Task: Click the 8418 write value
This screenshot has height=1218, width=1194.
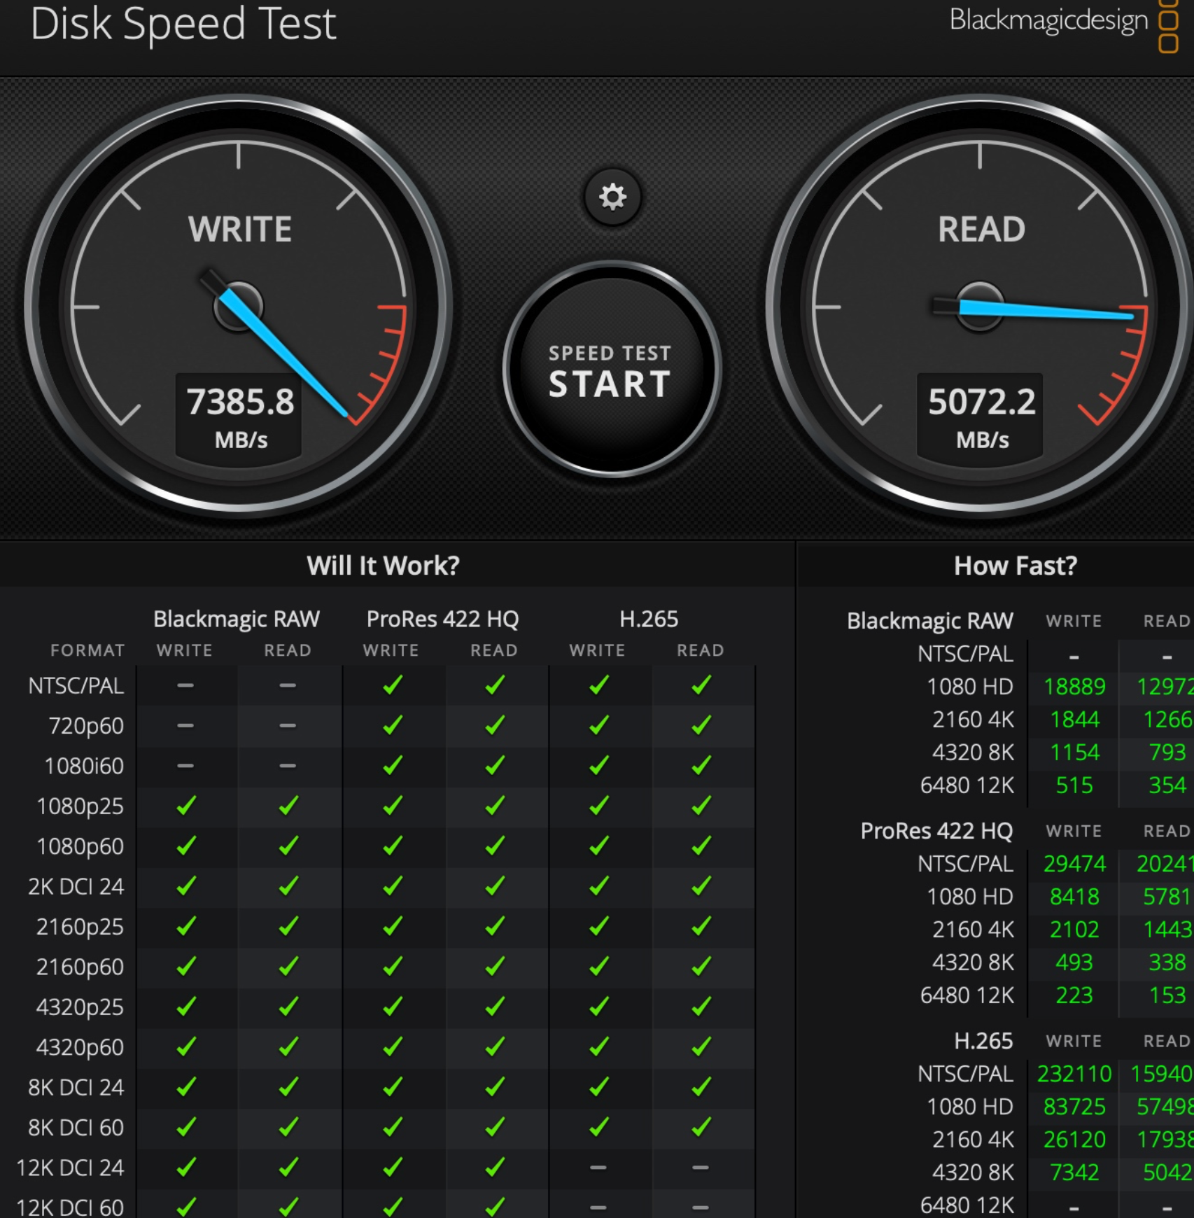Action: tap(1074, 897)
